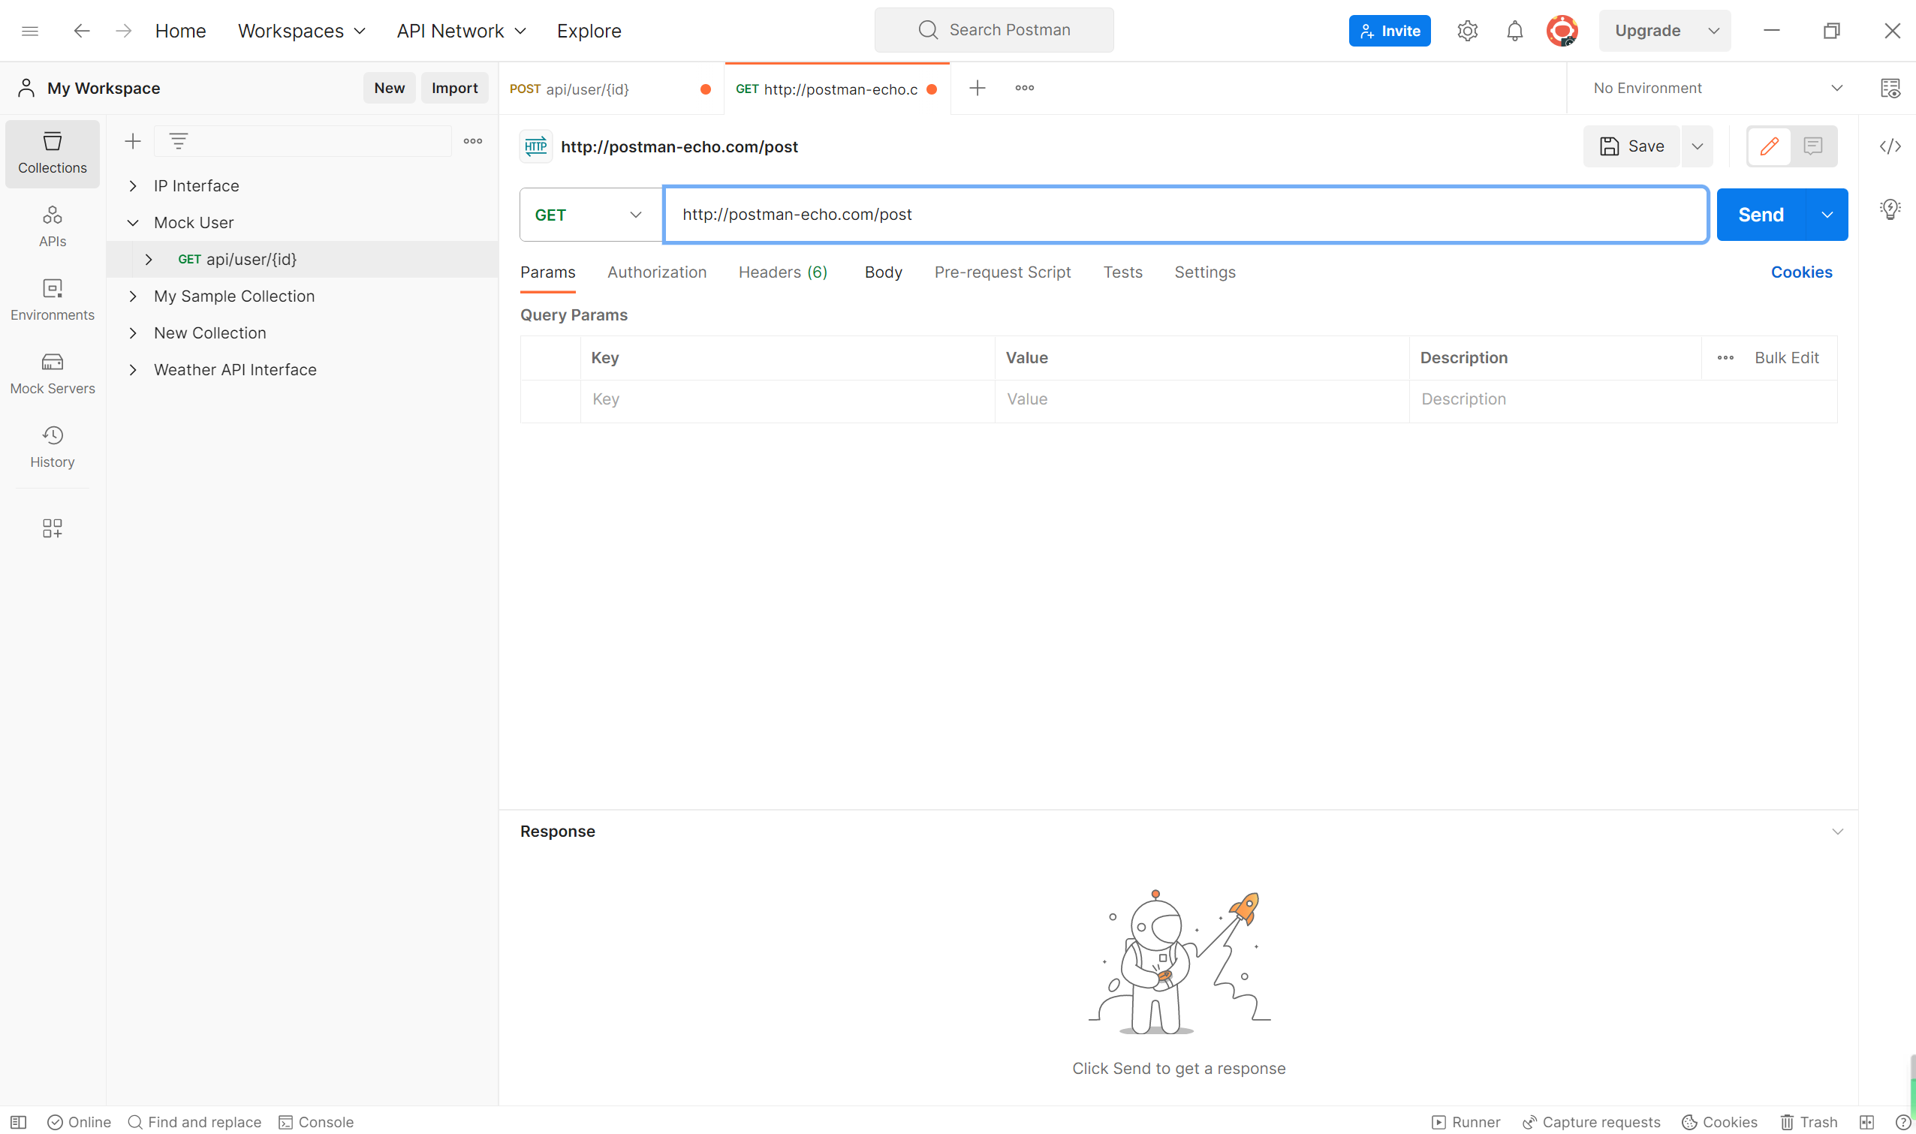The width and height of the screenshot is (1916, 1134).
Task: Open the POST api/user/{id} request tab
Action: click(x=587, y=89)
